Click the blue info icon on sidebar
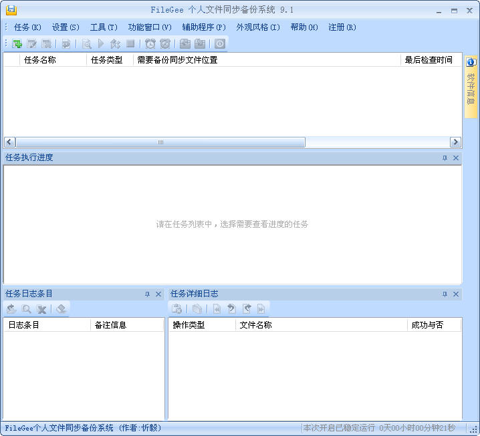The image size is (480, 436). point(471,62)
